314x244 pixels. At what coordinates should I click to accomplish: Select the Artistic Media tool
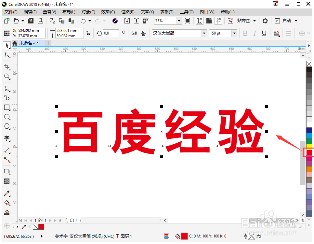(x=7, y=98)
